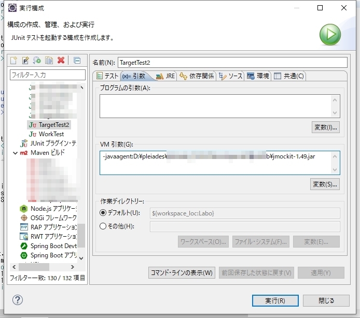
Task: Select the OSGi フレームワーク entry
Action: coord(48,218)
